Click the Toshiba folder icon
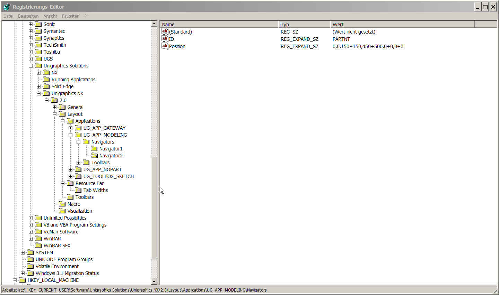Screen dimensions: 499x295 pyautogui.click(x=38, y=52)
